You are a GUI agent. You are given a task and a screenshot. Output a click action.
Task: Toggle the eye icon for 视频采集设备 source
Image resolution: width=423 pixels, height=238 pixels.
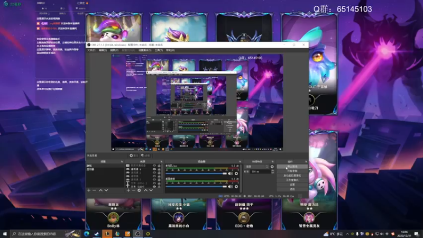[x=154, y=166]
